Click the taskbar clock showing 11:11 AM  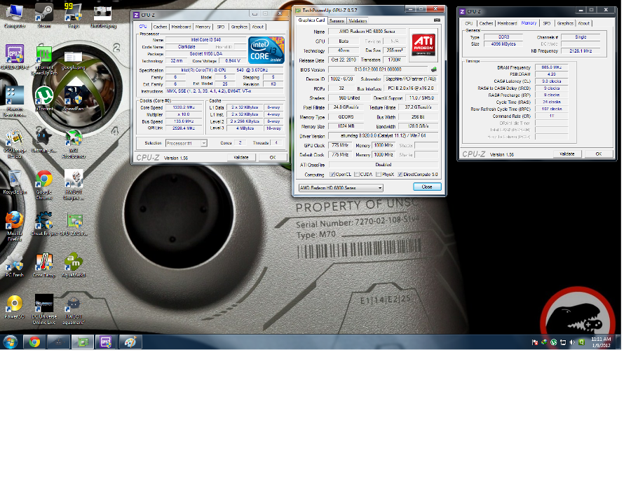pos(601,342)
